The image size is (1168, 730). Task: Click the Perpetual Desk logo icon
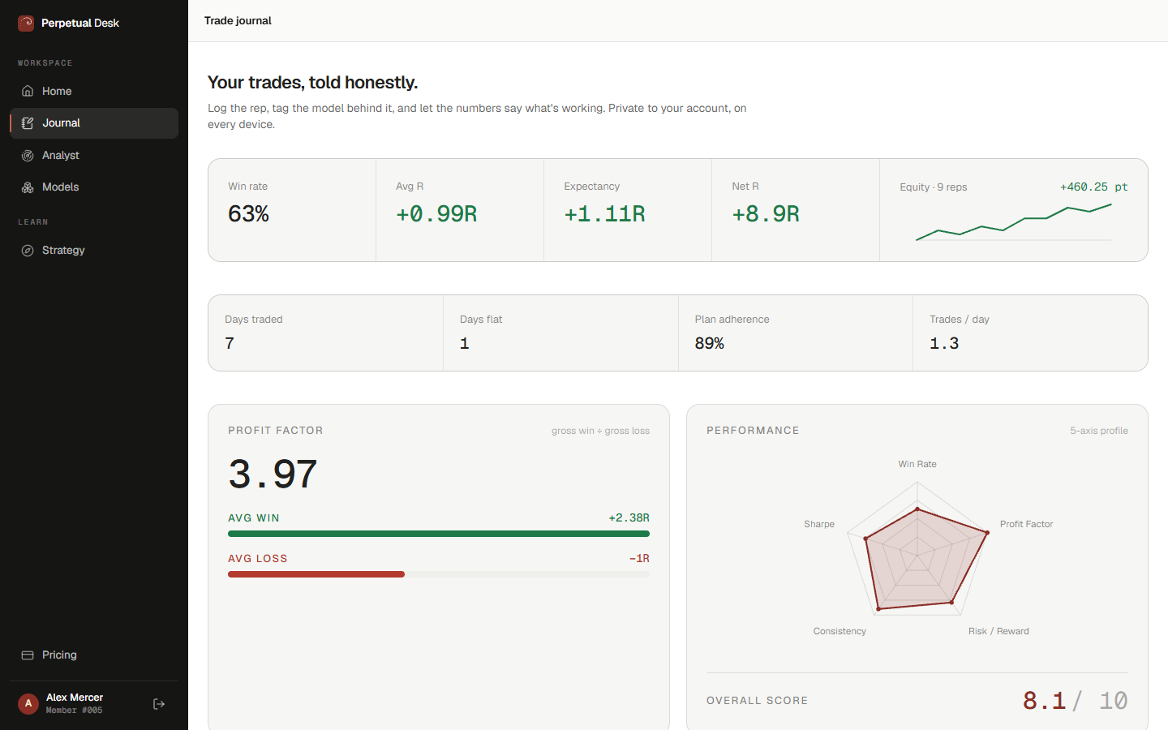[26, 23]
